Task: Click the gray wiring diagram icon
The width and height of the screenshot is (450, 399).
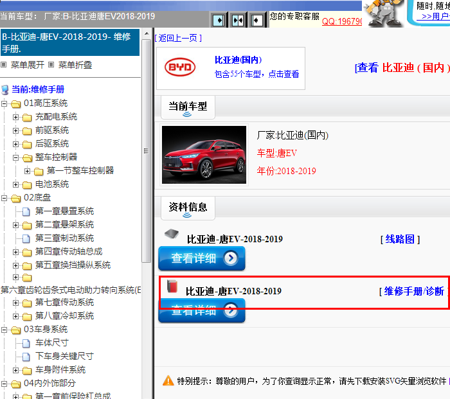Action: click(x=172, y=234)
